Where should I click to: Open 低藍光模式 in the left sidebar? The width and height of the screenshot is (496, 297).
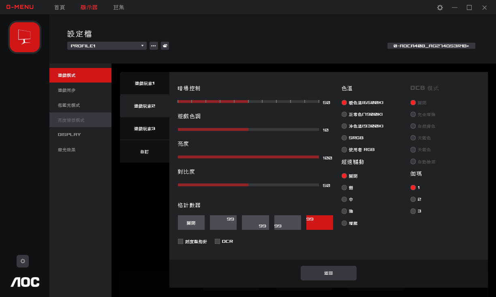(x=80, y=105)
